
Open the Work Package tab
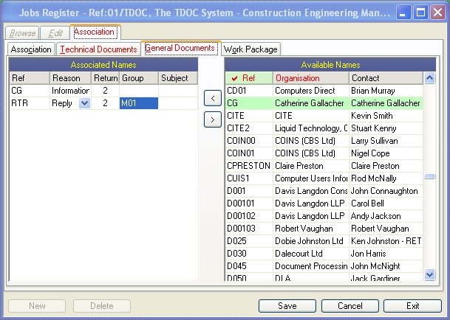tap(250, 49)
